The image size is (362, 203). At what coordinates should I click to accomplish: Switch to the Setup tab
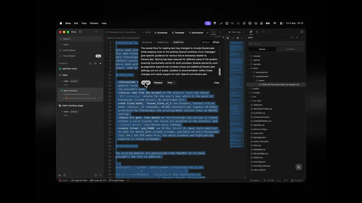pyautogui.click(x=146, y=32)
